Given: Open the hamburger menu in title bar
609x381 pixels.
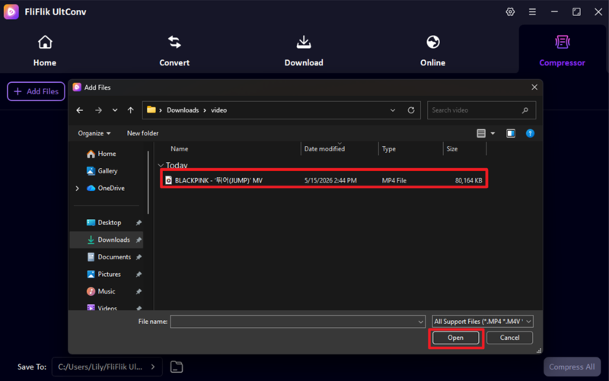Looking at the screenshot, I should click(x=532, y=11).
